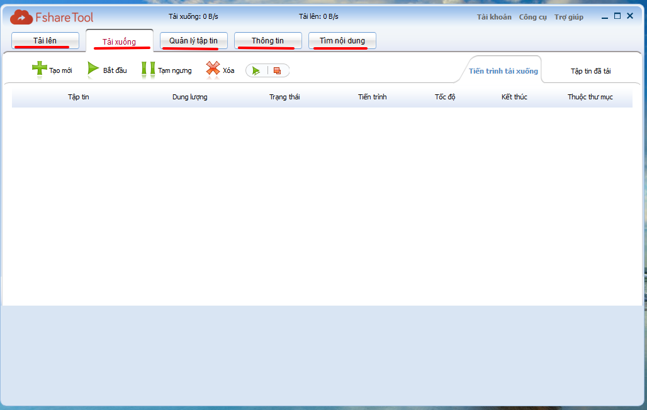Click the Fshare Tool cloud logo
Screen dimensions: 647x410
21,17
